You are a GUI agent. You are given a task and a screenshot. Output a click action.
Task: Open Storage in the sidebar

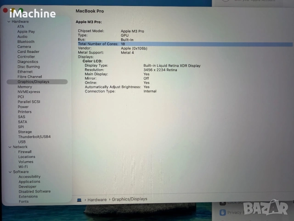(x=25, y=132)
